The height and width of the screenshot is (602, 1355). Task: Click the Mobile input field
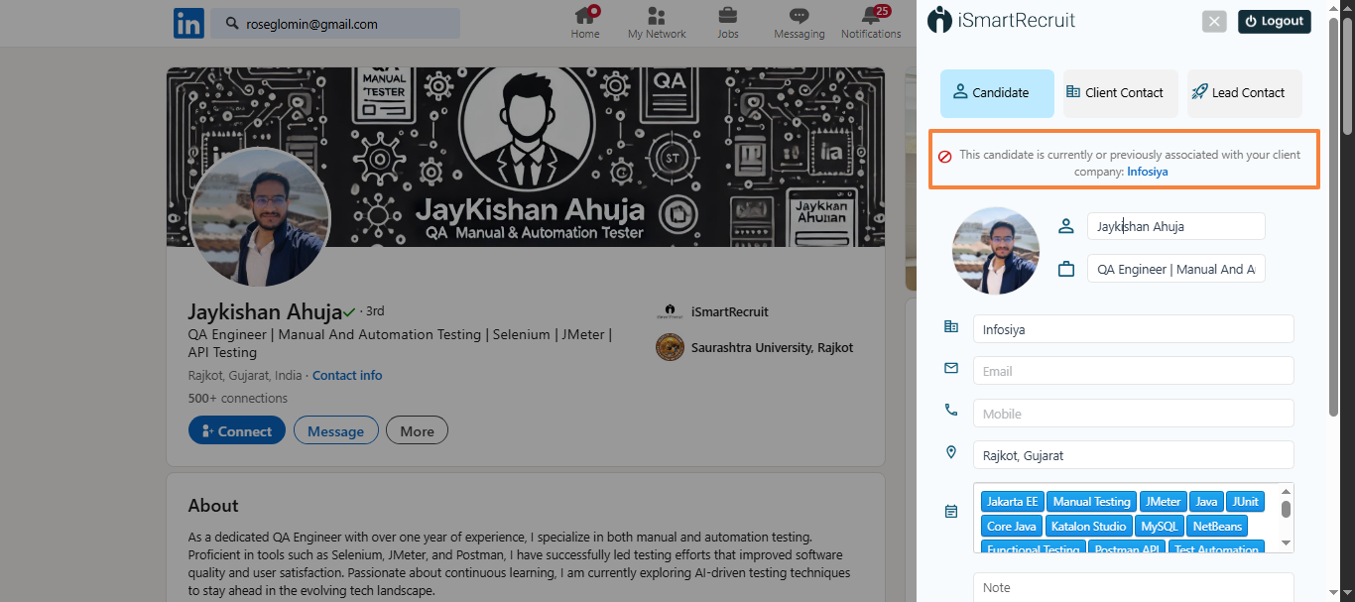point(1134,414)
